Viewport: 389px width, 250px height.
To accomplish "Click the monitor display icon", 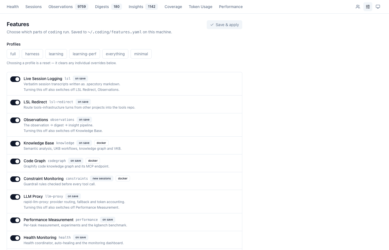I will pos(378,7).
